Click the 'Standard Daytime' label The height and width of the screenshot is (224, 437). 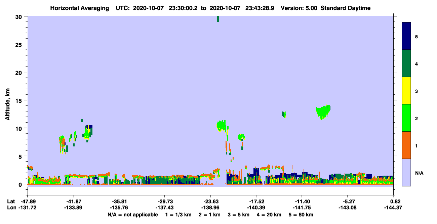[x=345, y=8]
